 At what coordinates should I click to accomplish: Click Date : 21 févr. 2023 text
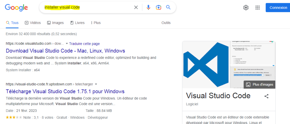[x=21, y=111]
